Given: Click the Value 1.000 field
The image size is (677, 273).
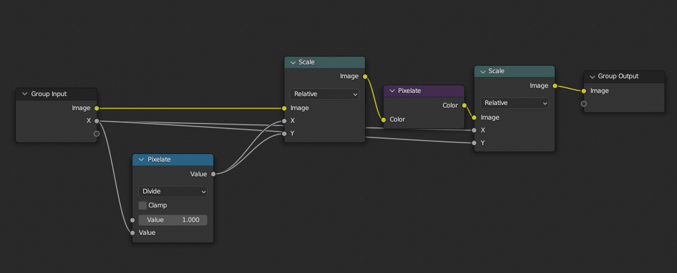Looking at the screenshot, I should click(173, 220).
